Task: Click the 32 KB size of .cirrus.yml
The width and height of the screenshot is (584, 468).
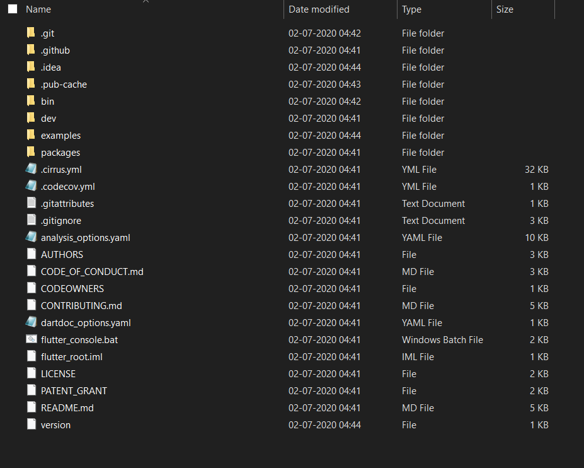Action: 536,170
